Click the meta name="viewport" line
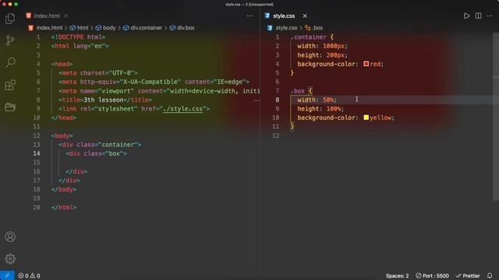499x280 pixels. 159,91
